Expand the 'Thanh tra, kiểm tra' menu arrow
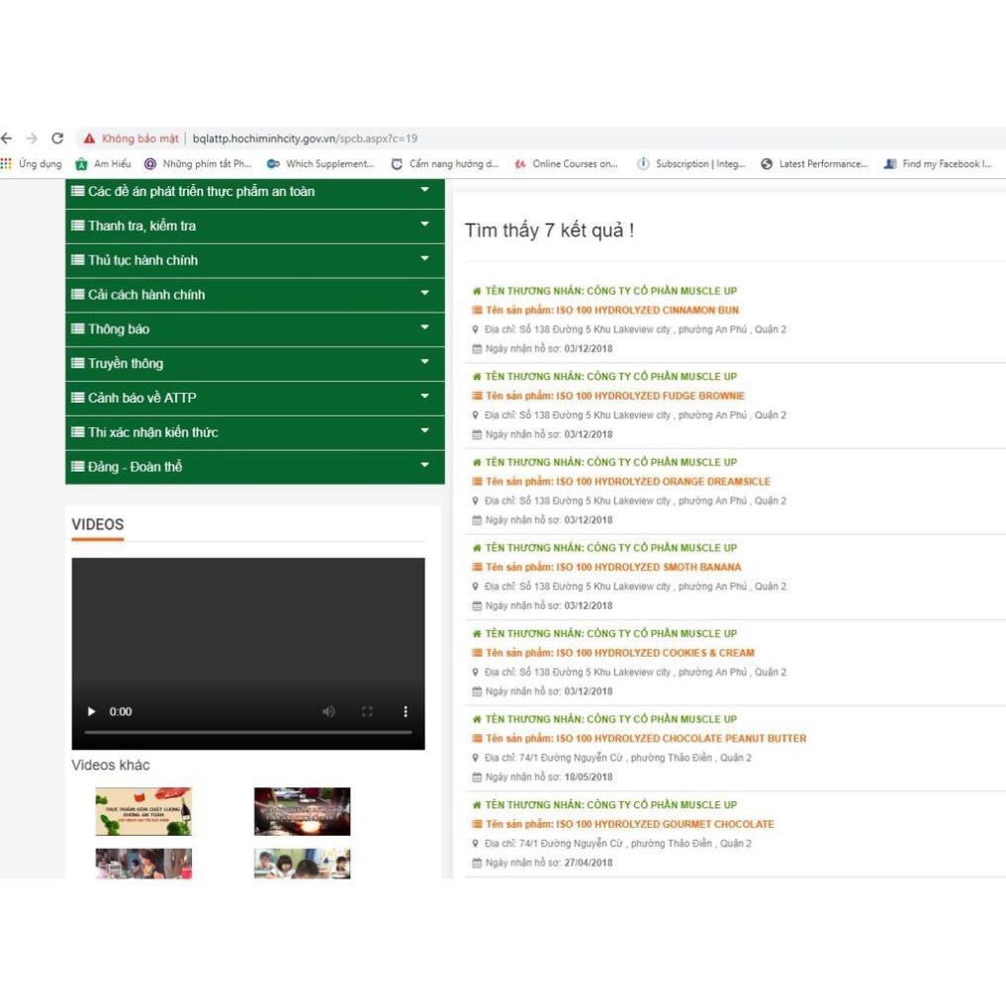 click(x=424, y=225)
